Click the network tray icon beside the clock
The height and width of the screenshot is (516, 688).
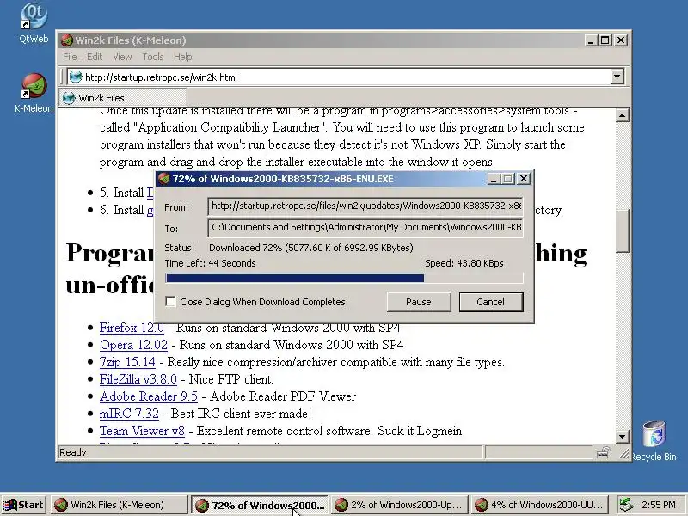[626, 505]
